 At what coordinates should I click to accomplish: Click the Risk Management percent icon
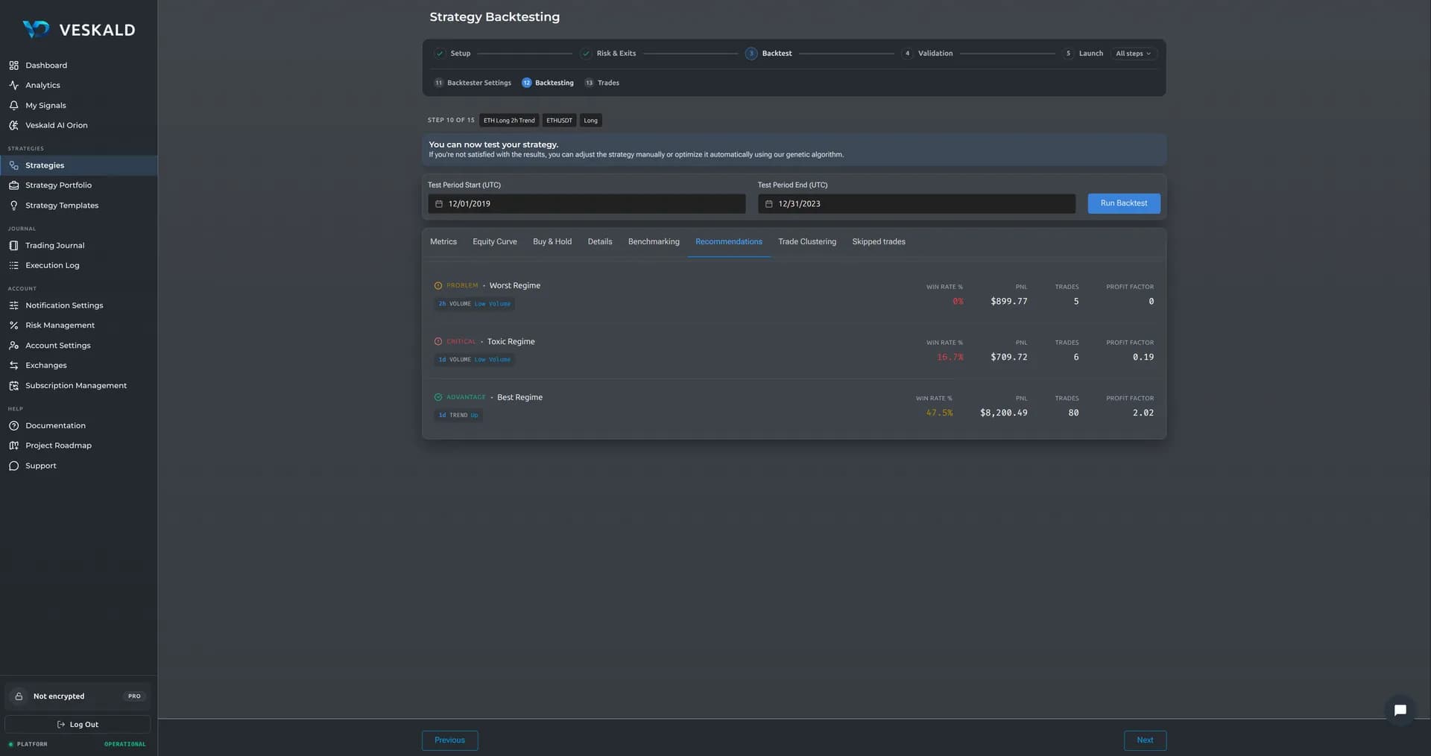(13, 325)
